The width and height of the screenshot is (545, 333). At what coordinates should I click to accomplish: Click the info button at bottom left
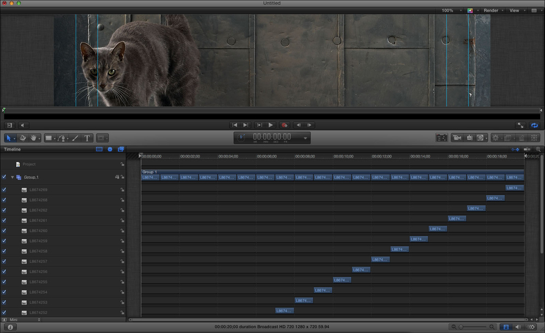[10, 327]
